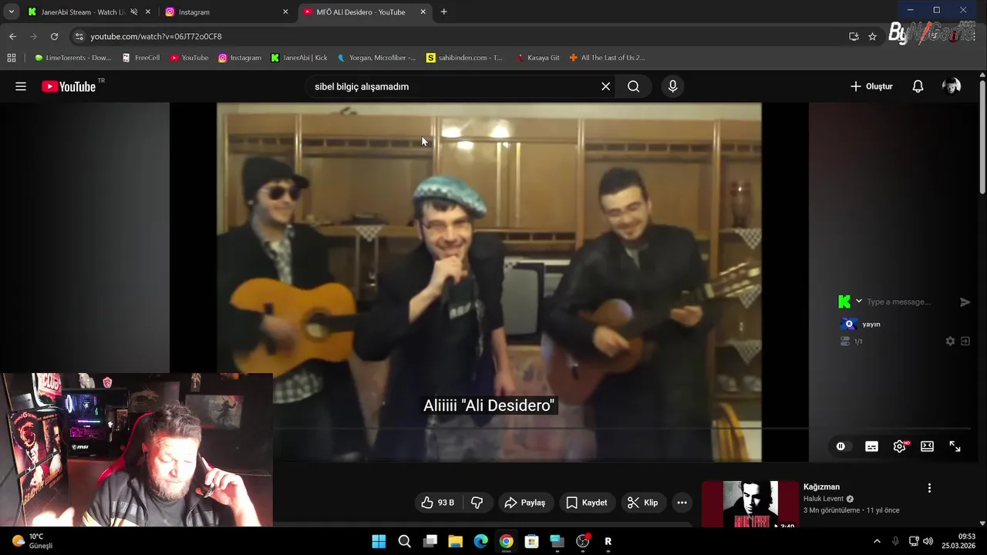Switch player to theater mode

pyautogui.click(x=927, y=446)
